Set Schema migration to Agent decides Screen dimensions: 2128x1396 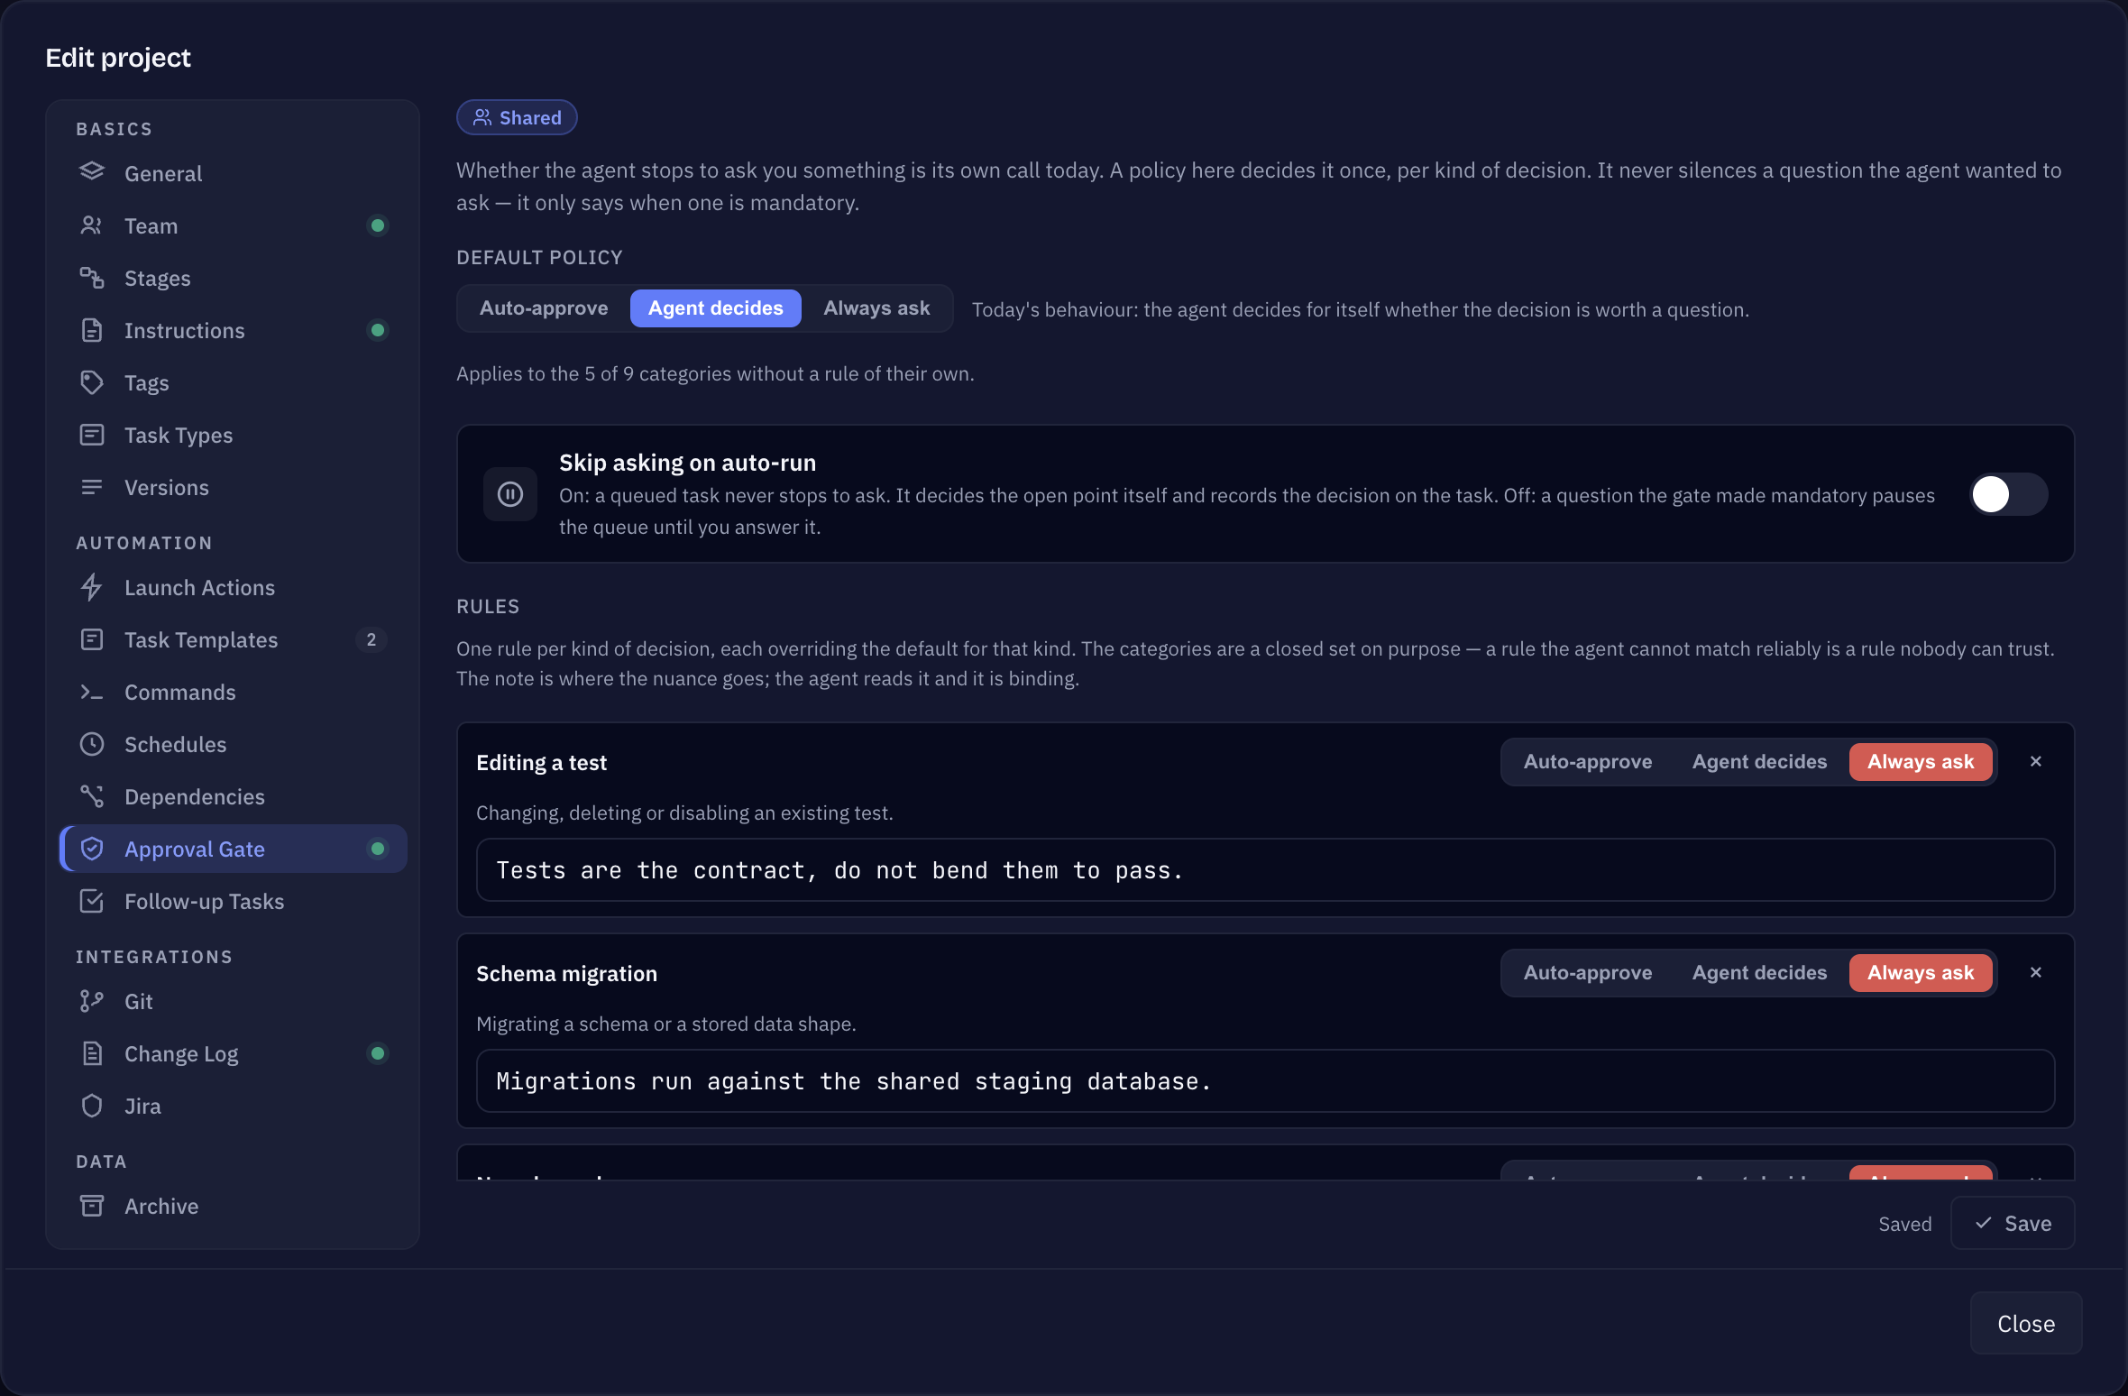[1759, 972]
